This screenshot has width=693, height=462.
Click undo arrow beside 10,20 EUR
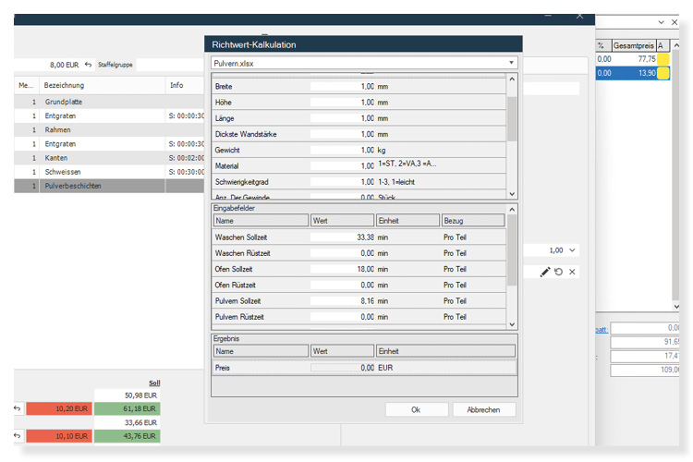[x=18, y=408]
